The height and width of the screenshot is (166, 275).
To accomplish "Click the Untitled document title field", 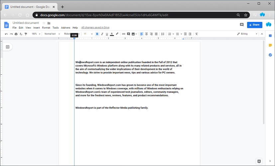I will (x=26, y=23).
